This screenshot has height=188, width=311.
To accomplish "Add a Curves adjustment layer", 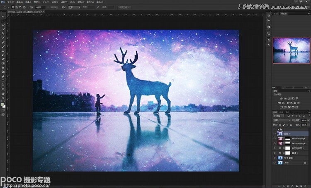I will click(289, 98).
